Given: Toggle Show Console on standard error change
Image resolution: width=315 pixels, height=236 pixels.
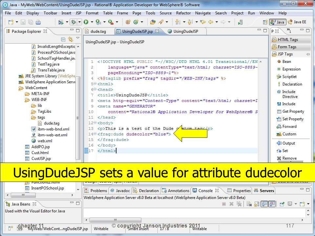Looking at the screenshot, I should [272, 204].
